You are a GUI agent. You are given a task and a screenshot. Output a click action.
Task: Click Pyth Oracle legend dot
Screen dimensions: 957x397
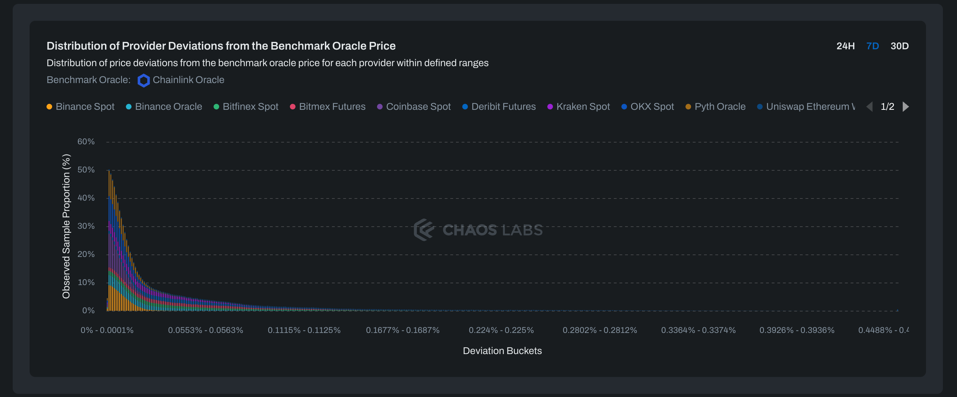(x=688, y=107)
